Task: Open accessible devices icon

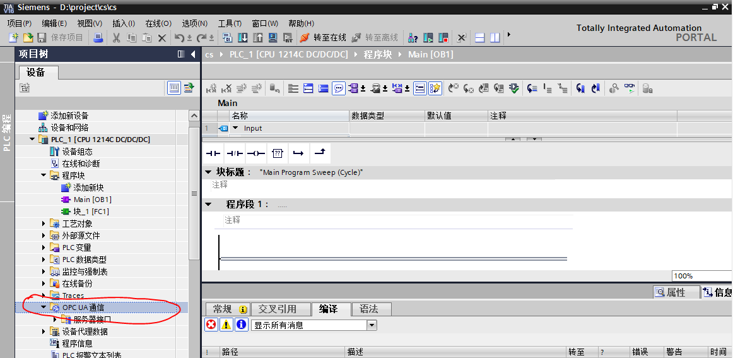Action: [413, 38]
